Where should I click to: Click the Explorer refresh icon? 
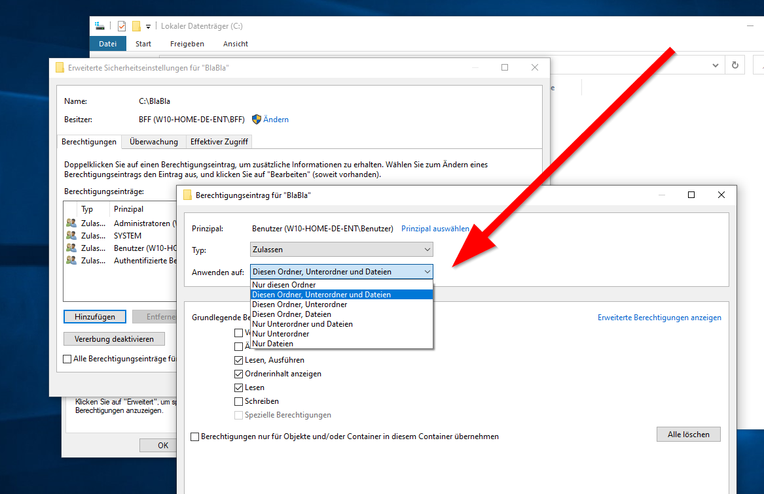[x=735, y=65]
